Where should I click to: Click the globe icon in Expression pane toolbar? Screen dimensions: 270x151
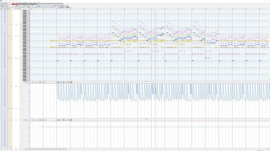pyautogui.click(x=40, y=82)
